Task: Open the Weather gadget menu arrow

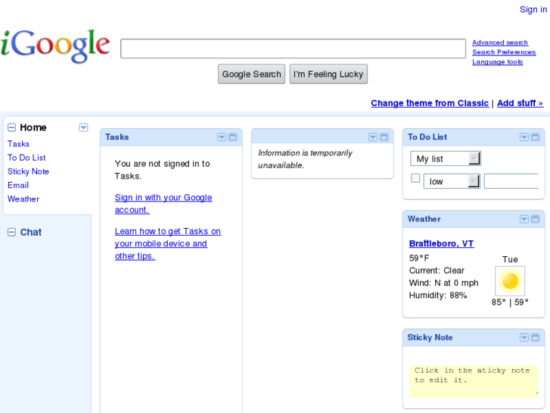Action: coord(524,219)
